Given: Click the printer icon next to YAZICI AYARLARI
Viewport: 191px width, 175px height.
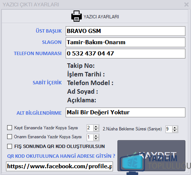Looking at the screenshot, I should click(77, 16).
